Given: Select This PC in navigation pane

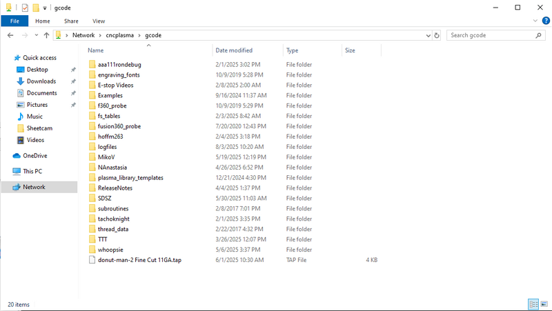Looking at the screenshot, I should 32,171.
